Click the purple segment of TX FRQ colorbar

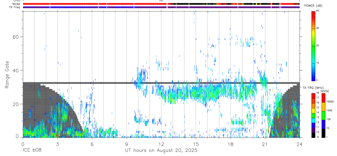[x=313, y=130]
